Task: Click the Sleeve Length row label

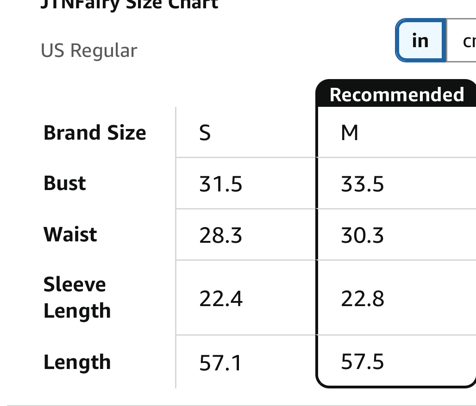Action: 77,297
